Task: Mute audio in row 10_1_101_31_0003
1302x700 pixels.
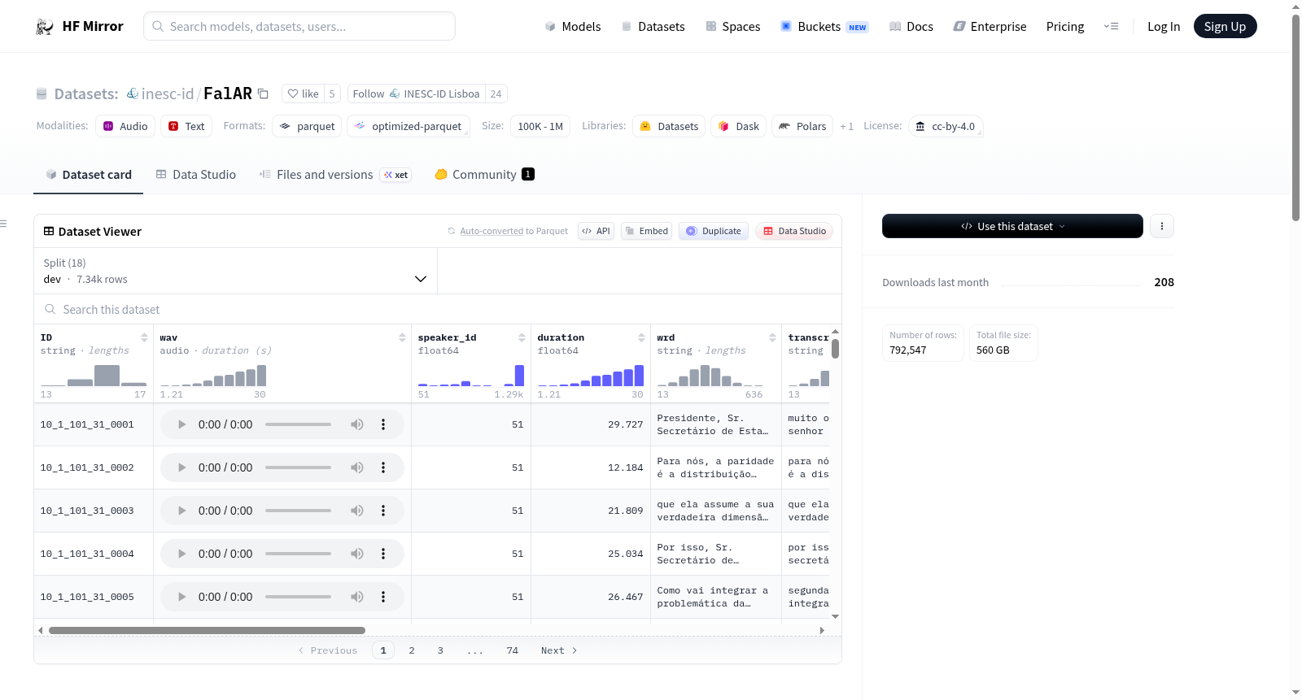Action: click(x=357, y=511)
